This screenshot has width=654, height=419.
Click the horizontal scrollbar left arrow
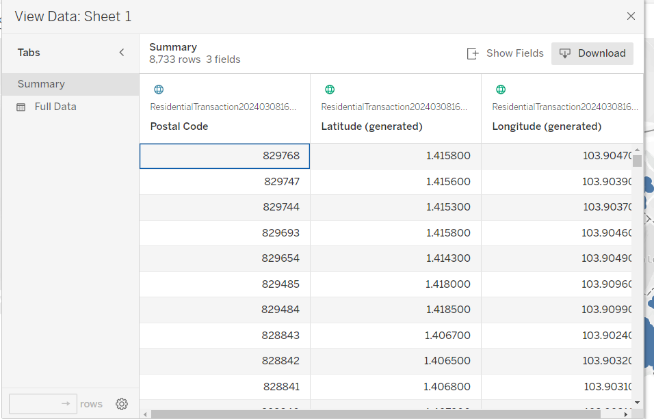(x=145, y=414)
